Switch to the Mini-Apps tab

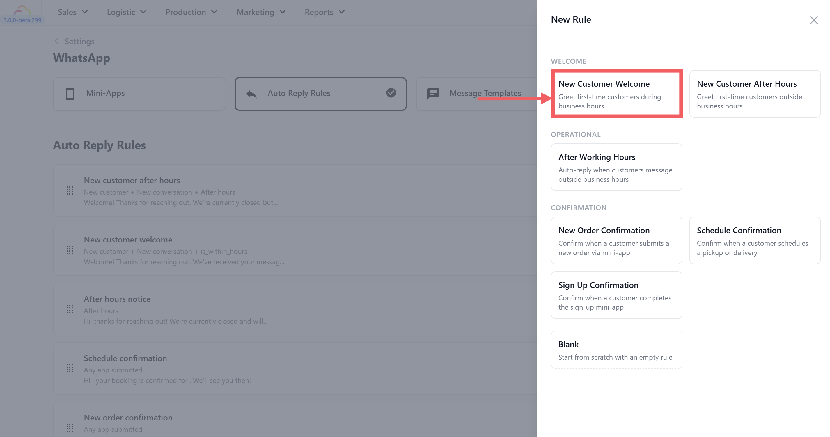139,94
